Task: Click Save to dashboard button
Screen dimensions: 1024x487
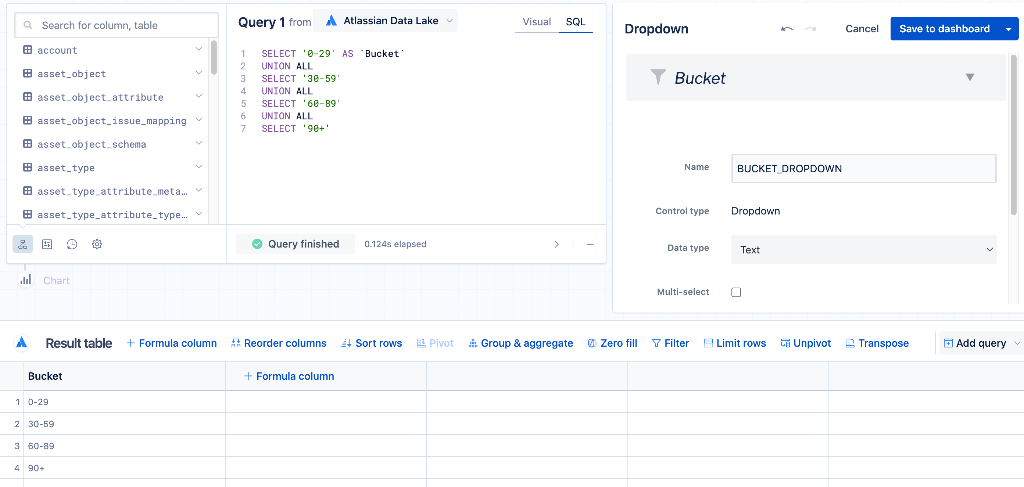Action: (944, 29)
